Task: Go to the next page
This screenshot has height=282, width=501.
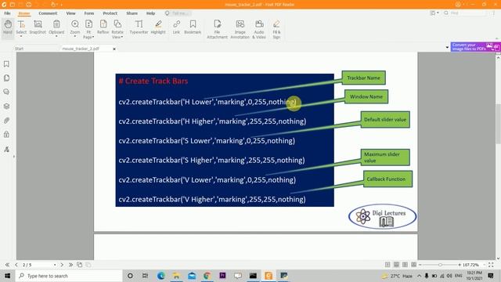Action: coord(62,265)
